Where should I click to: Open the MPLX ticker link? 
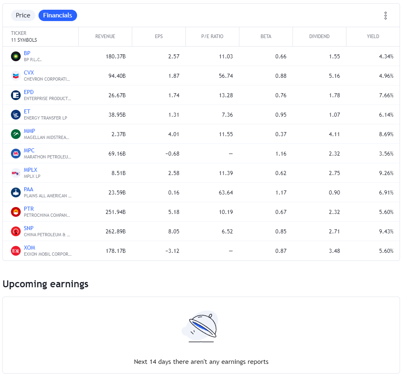point(30,170)
